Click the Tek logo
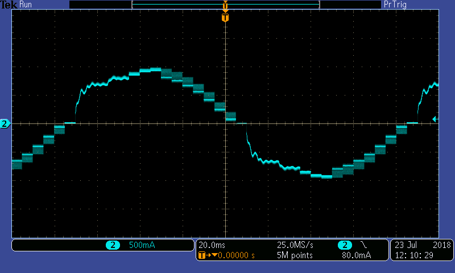Viewport: 455px width, 273px height. pos(9,5)
